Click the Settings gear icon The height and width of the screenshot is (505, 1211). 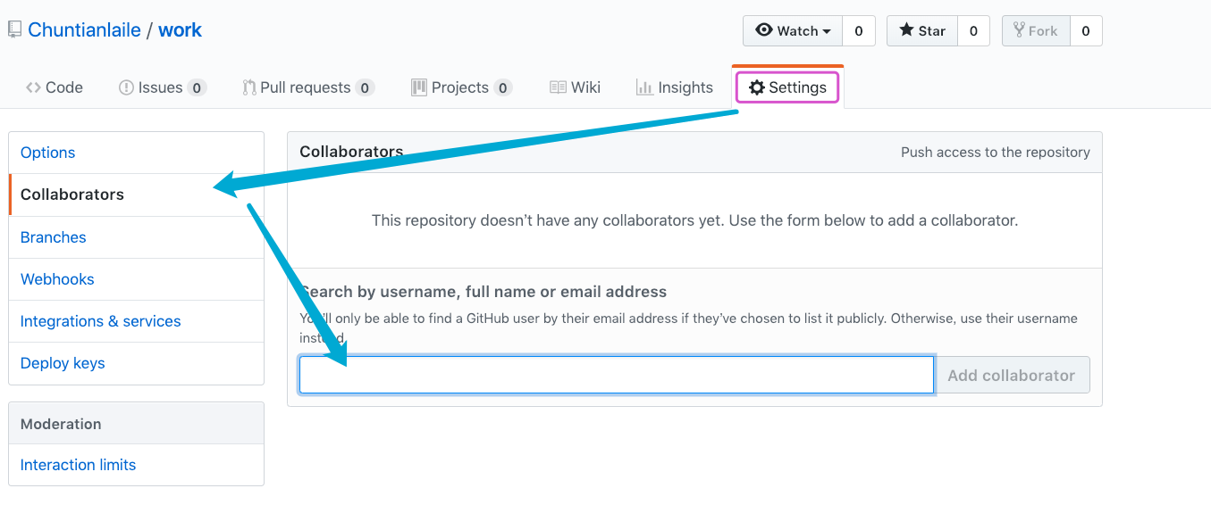tap(757, 87)
